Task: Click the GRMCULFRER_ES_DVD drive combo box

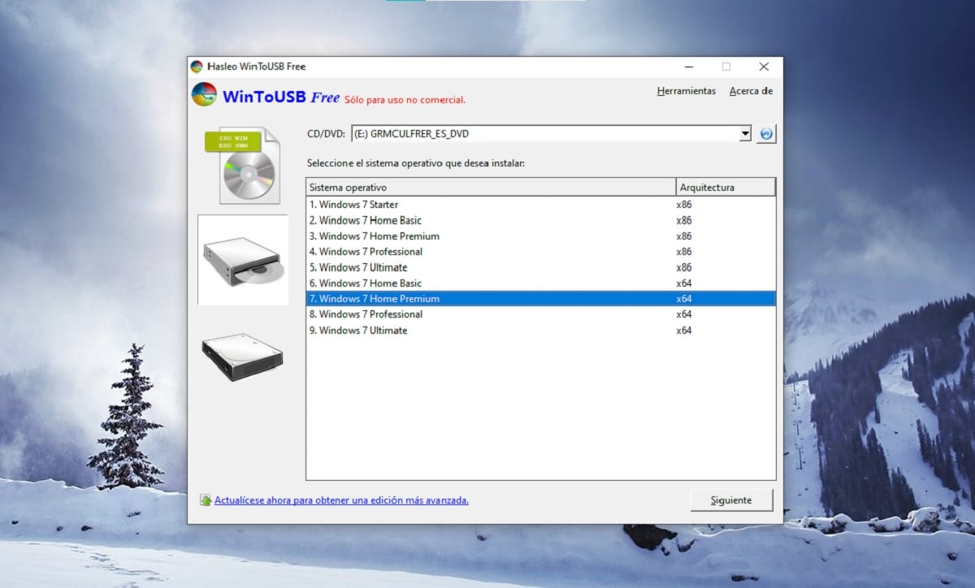Action: [x=544, y=134]
